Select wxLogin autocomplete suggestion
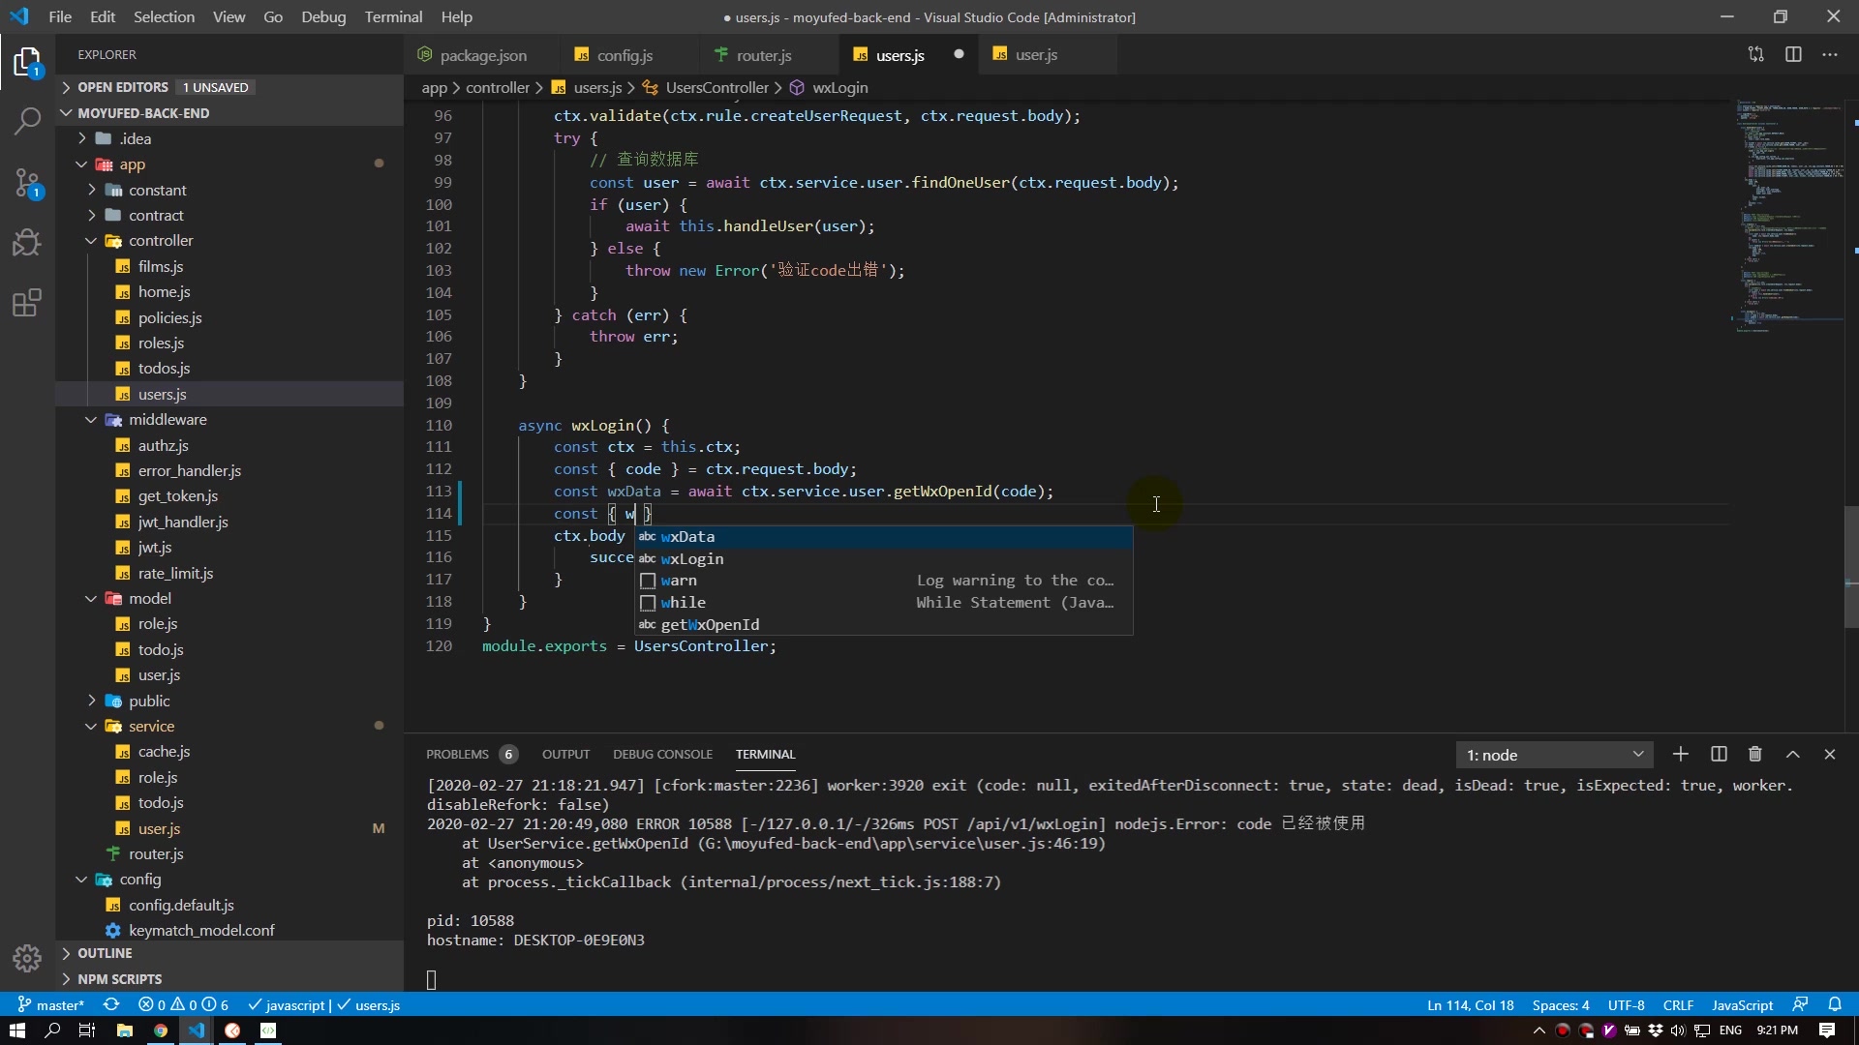 click(x=692, y=559)
